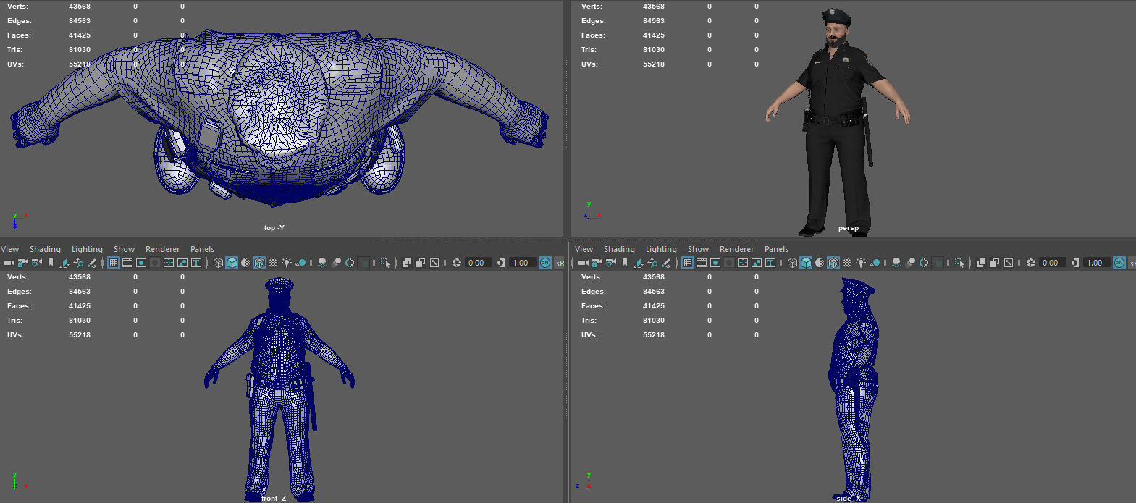The height and width of the screenshot is (503, 1136).
Task: Click Bookmarks icon in front view toolbar
Action: tap(50, 263)
